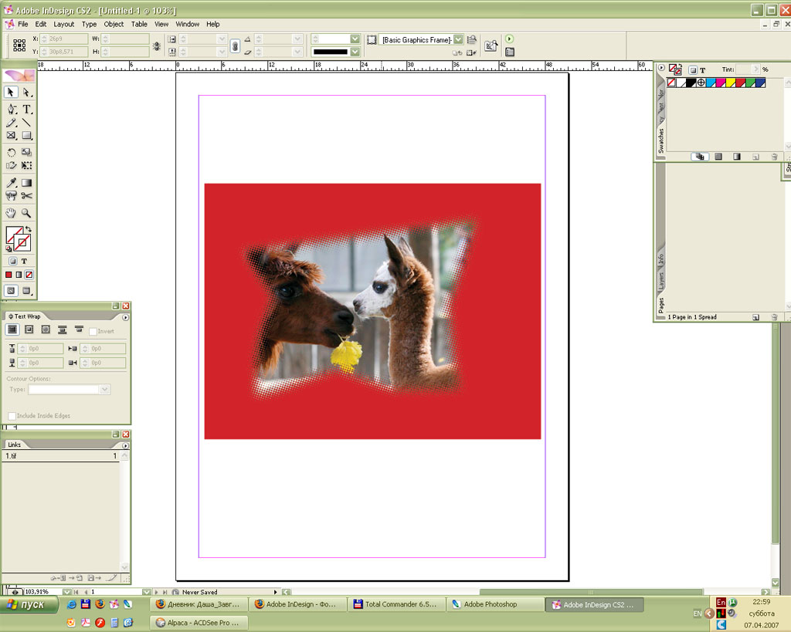This screenshot has height=632, width=791.
Task: Open the stroke style dropdown
Action: coord(355,52)
